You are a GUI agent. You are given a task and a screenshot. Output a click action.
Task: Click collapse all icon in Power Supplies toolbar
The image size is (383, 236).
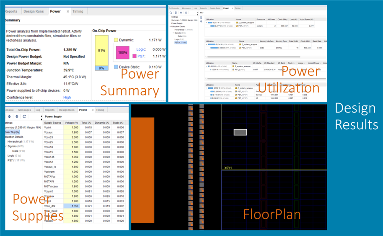point(10,116)
